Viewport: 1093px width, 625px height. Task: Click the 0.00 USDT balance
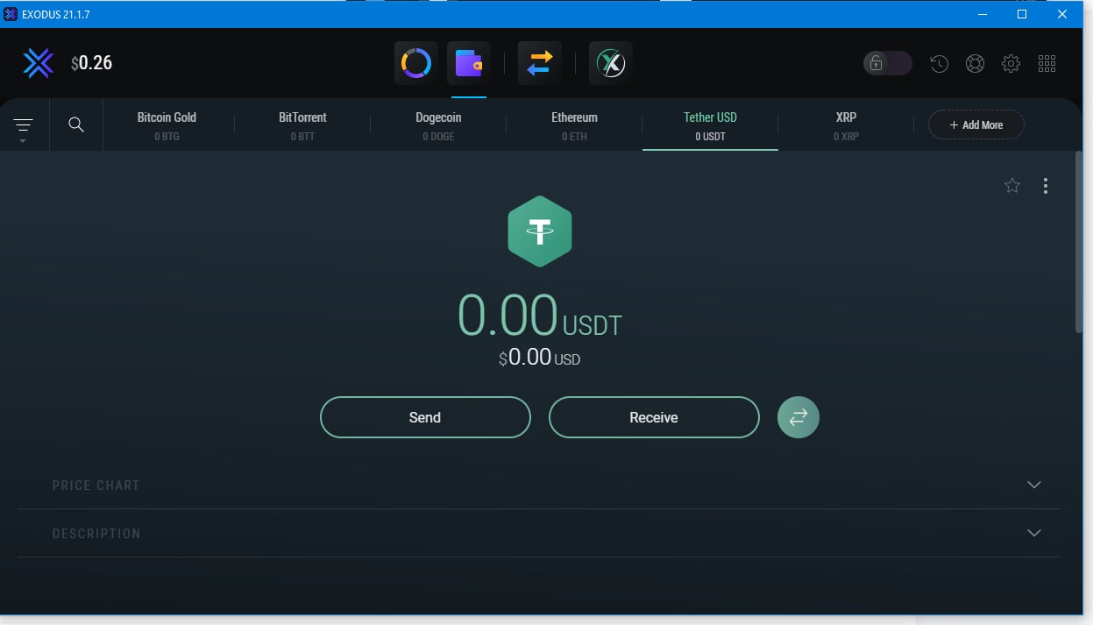click(x=540, y=316)
